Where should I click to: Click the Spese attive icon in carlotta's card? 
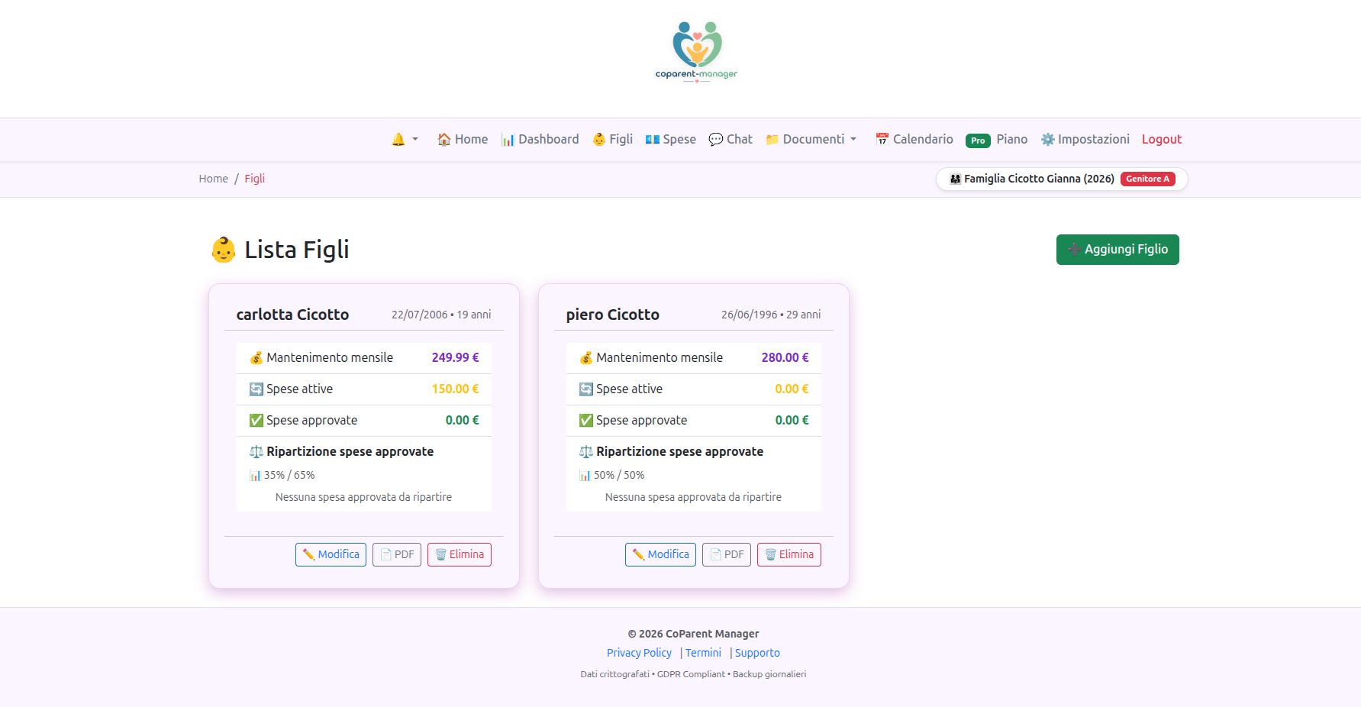256,389
